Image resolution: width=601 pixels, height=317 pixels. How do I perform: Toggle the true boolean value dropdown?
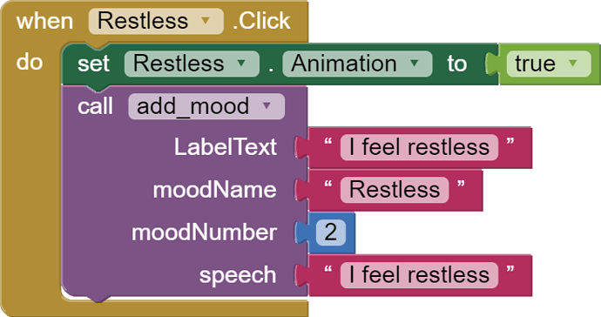pos(548,64)
